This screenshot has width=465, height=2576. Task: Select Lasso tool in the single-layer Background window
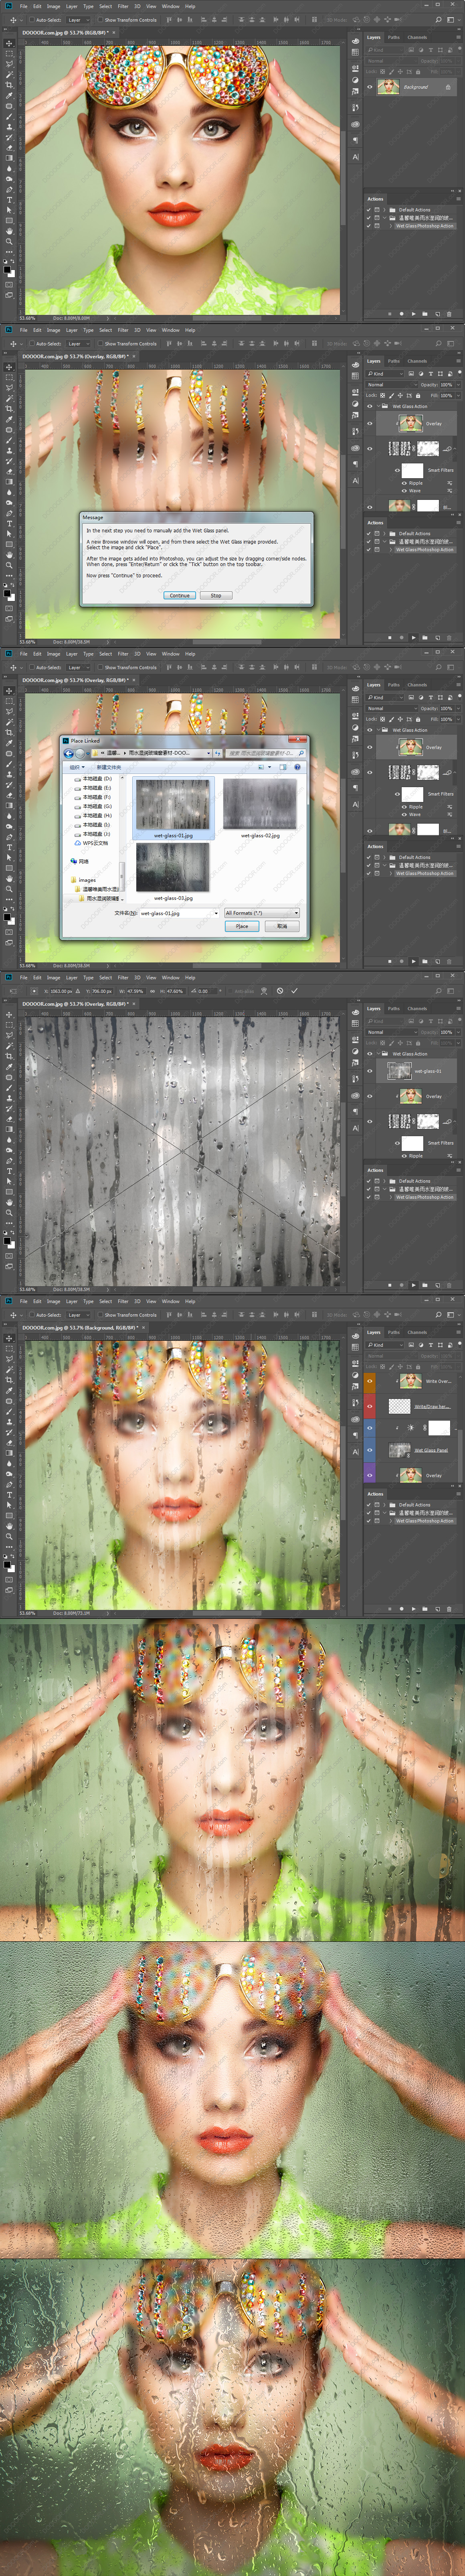(9, 64)
